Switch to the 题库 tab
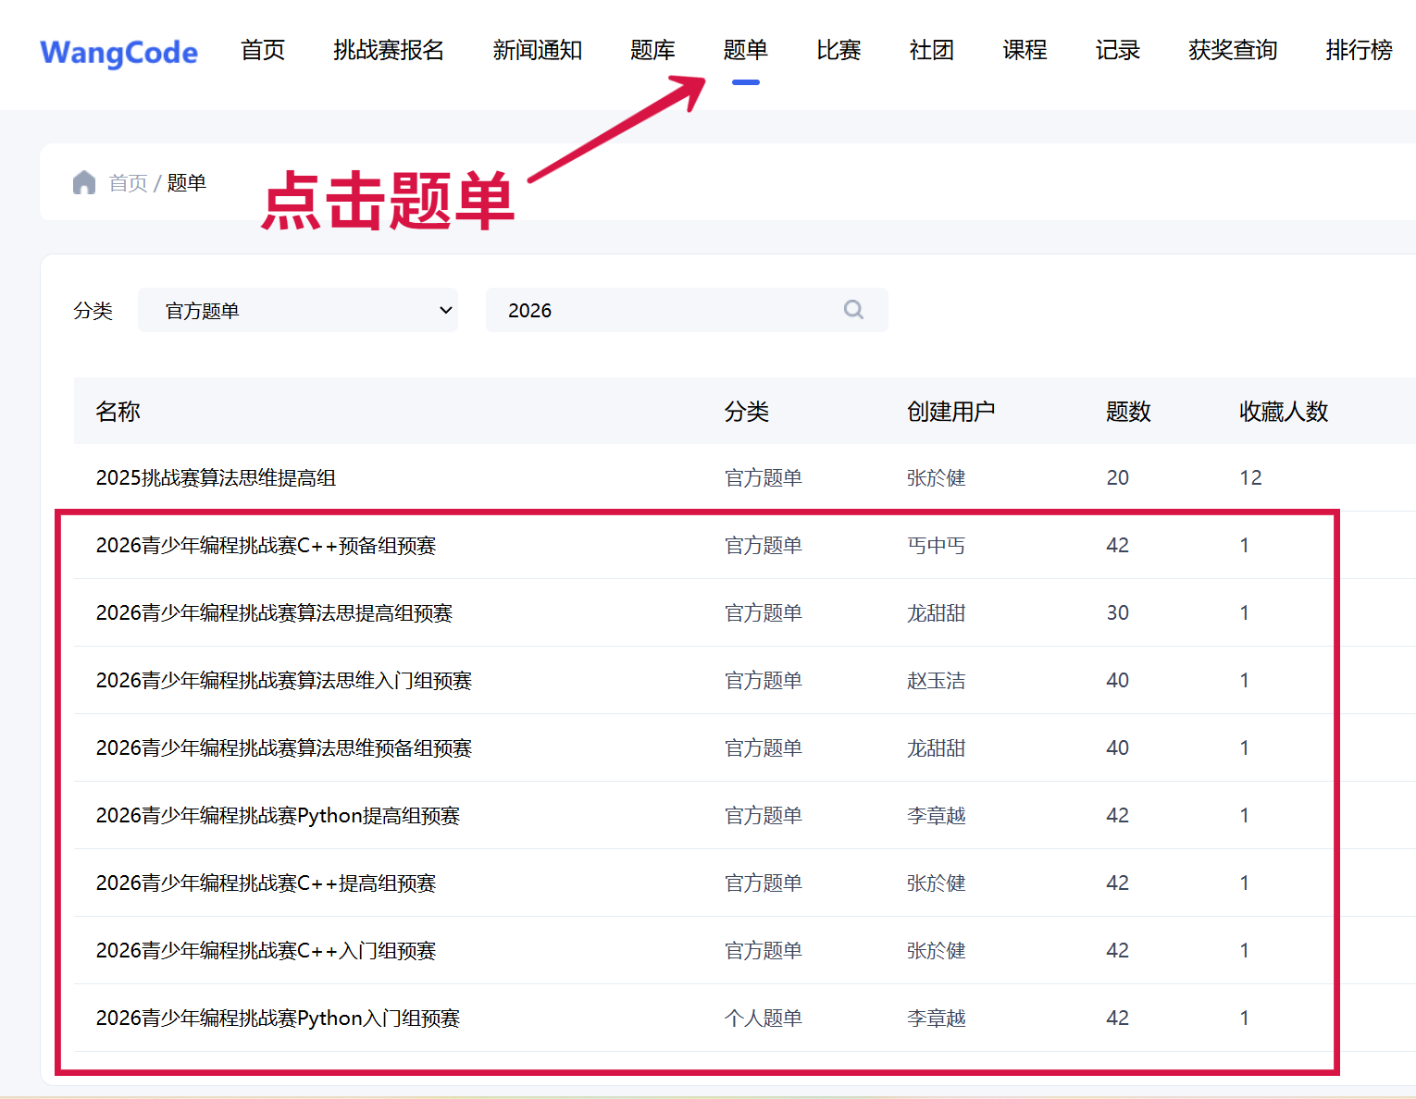Screen dimensions: 1416x1099 click(652, 50)
